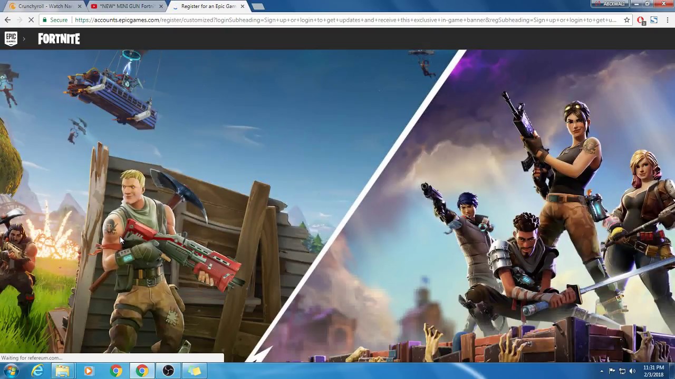Click the browser forward arrow
Screen dimensions: 675x379
(20, 20)
